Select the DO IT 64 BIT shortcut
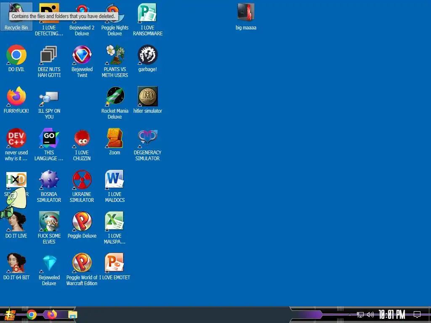431x323 pixels. point(16,266)
